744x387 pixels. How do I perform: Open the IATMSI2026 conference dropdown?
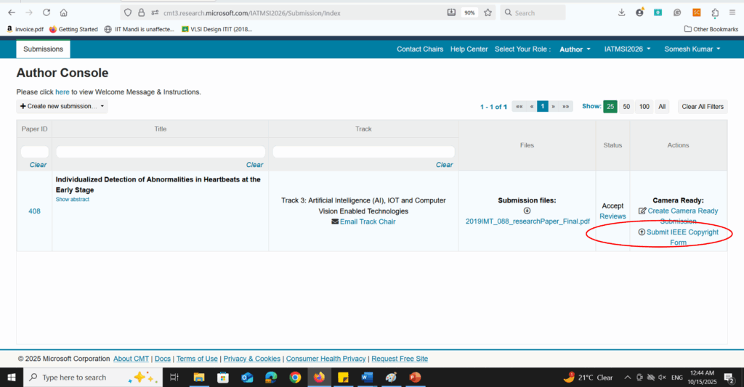click(x=628, y=49)
